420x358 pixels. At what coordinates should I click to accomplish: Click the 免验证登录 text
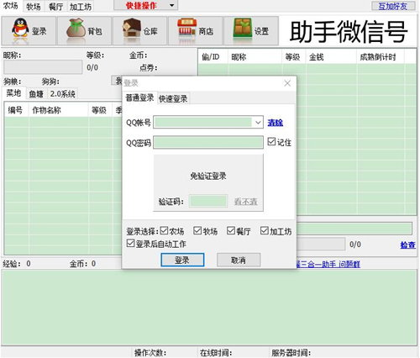click(208, 176)
